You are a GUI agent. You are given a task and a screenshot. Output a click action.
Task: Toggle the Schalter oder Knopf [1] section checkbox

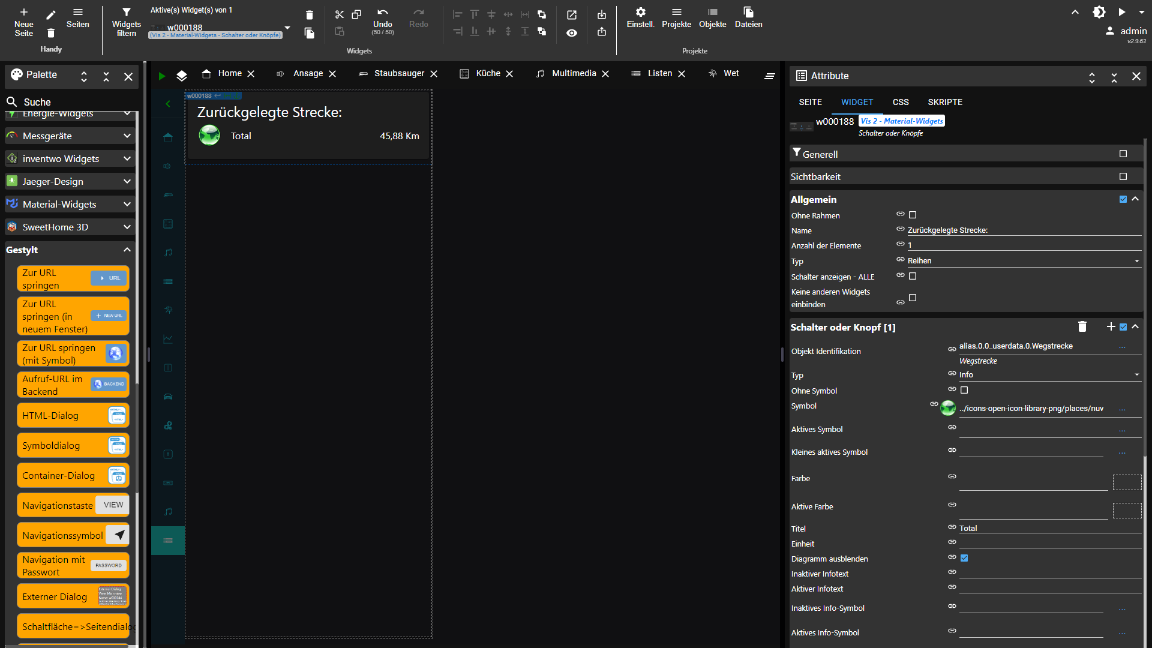(x=1123, y=327)
